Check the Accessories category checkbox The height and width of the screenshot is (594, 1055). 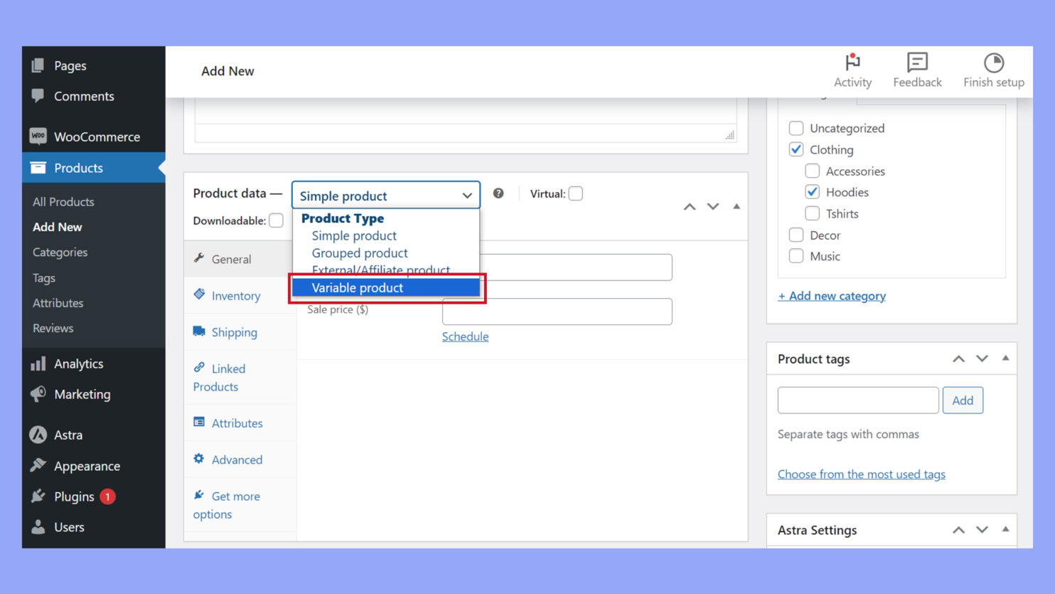point(812,171)
